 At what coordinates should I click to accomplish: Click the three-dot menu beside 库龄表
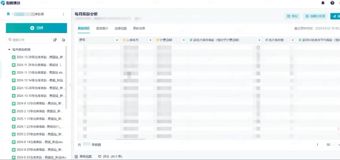[x=64, y=14]
